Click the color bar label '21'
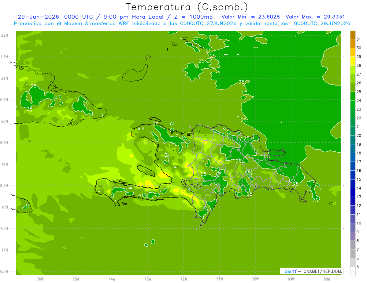This screenshot has width=367, height=283. click(359, 127)
